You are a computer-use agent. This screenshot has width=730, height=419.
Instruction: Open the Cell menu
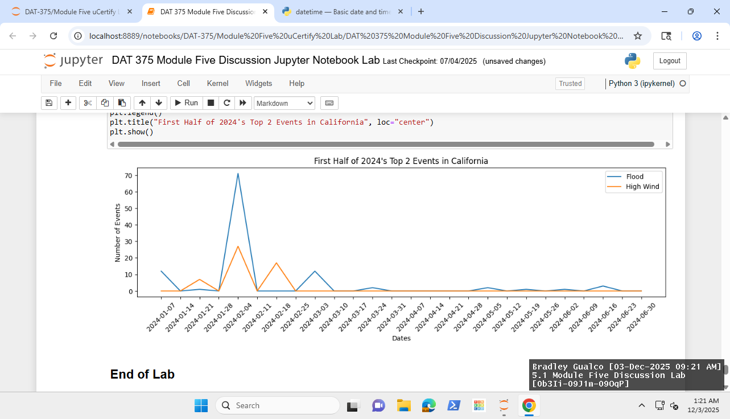coord(183,83)
